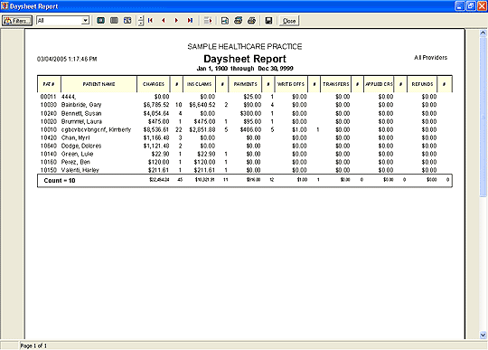Click the Daysheet Report heading

[245, 59]
